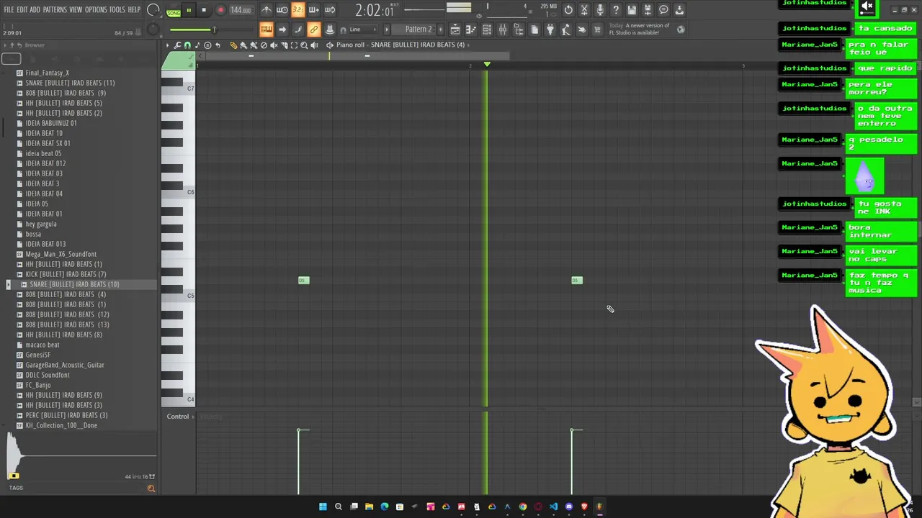Open the VIEW menu
Screen dimensions: 922x518
[x=76, y=10]
